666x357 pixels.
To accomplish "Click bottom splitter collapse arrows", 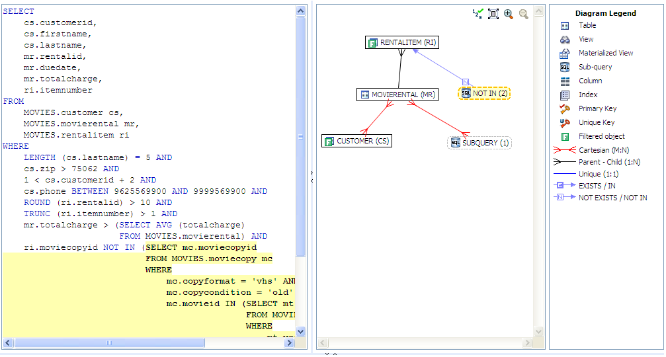I will [x=331, y=354].
